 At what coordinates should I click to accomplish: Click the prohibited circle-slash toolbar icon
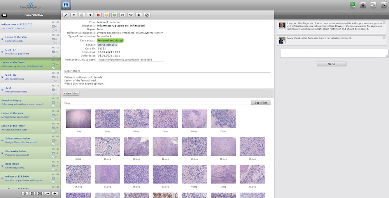(147, 15)
